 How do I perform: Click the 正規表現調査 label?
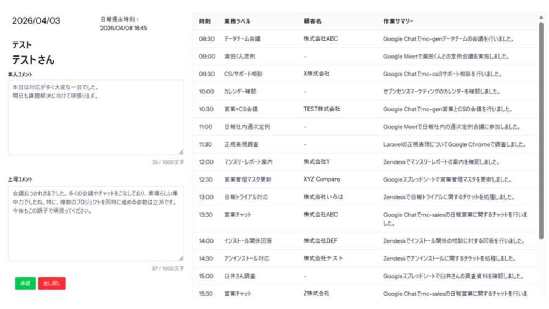(241, 144)
